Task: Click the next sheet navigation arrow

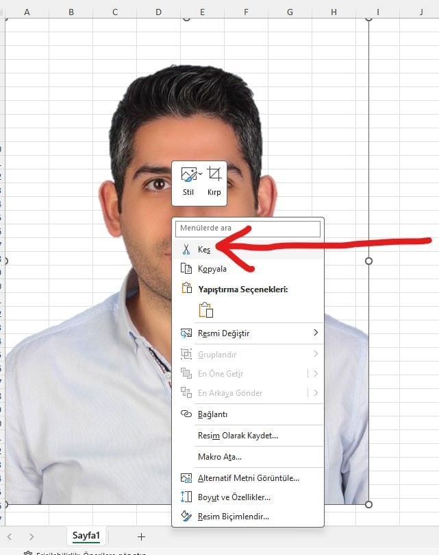Action: tap(32, 536)
